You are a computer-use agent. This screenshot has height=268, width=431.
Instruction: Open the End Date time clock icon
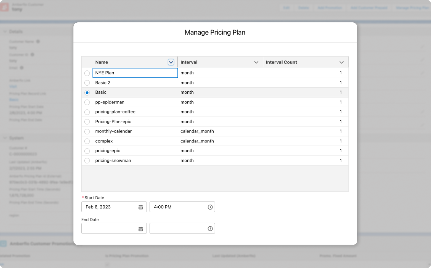tap(210, 229)
